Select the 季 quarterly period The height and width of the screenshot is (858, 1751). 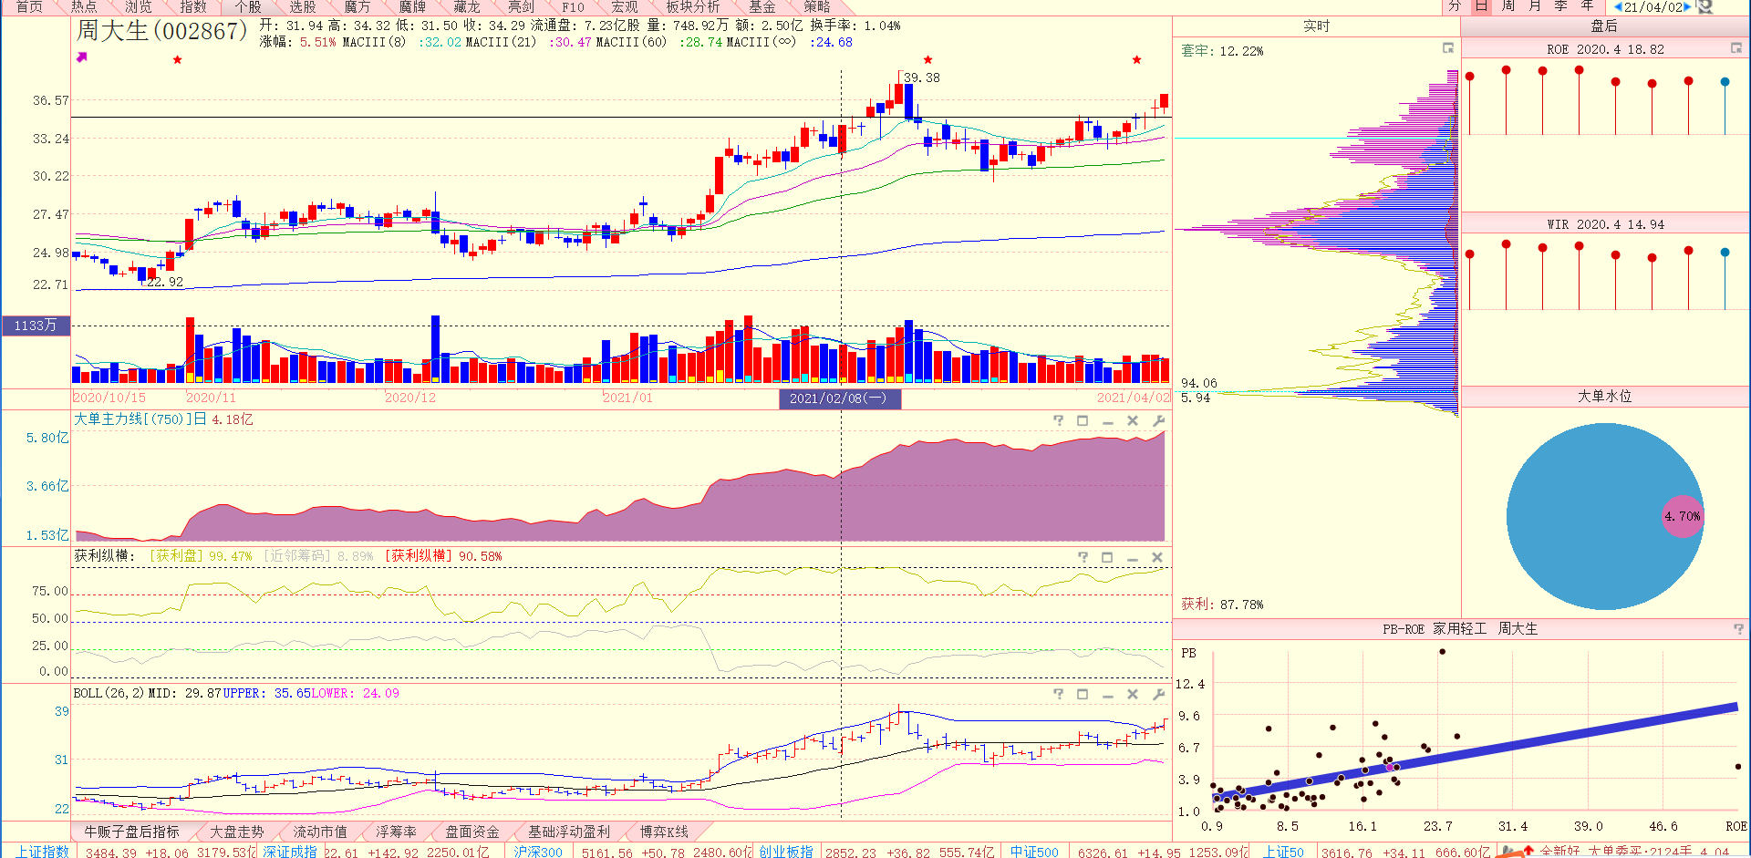(1561, 6)
